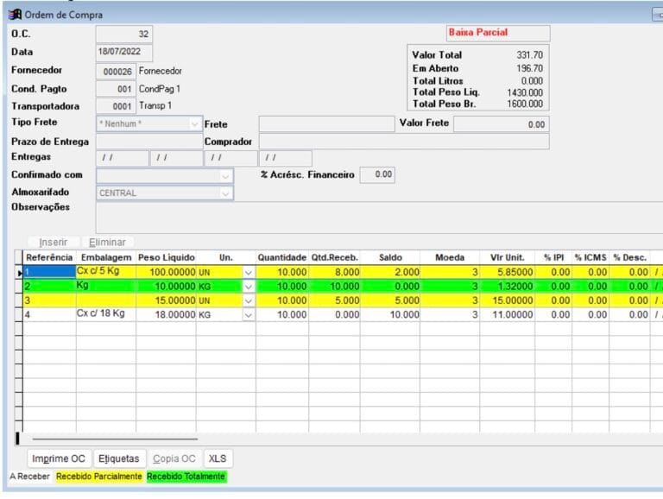Open the Confirmado com dropdown
This screenshot has width=663, height=499.
coord(225,175)
